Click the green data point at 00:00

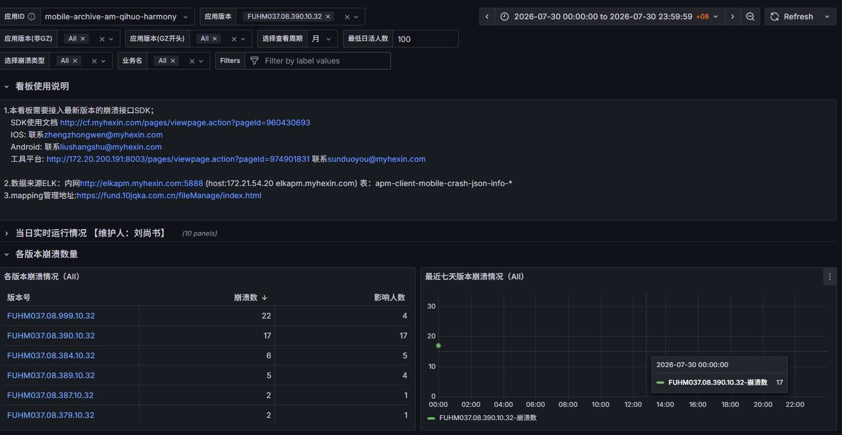point(438,346)
